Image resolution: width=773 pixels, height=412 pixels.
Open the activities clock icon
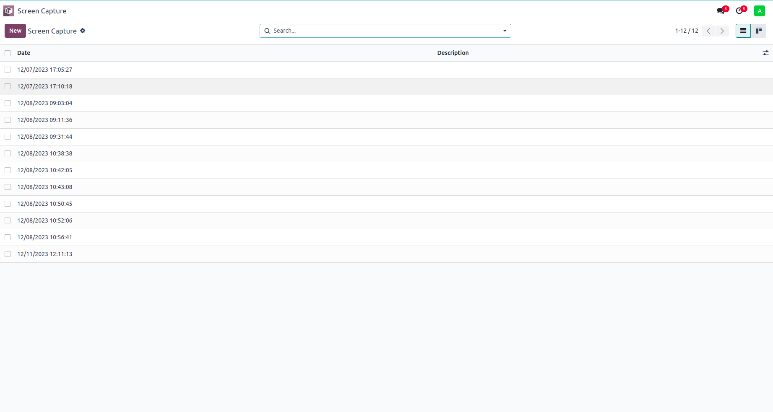click(739, 11)
